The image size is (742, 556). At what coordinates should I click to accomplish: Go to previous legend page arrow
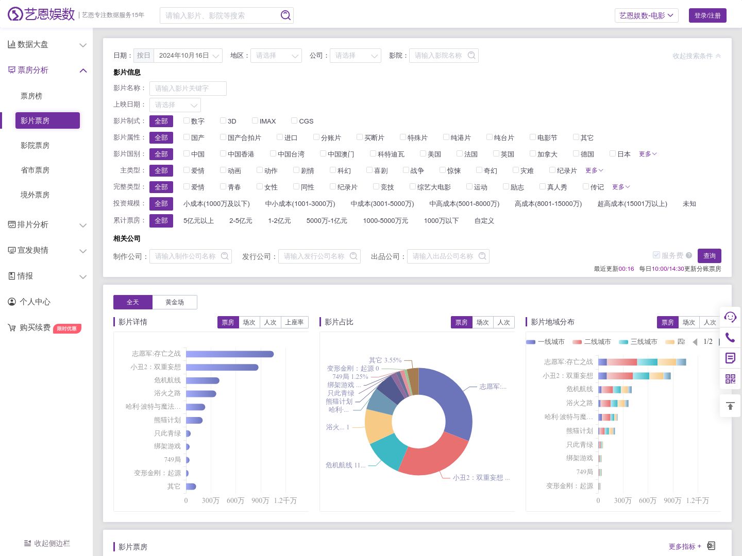coord(695,342)
